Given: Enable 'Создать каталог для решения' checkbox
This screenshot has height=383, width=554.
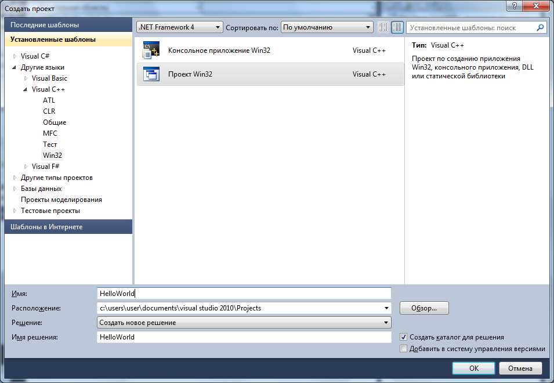Looking at the screenshot, I should point(403,337).
